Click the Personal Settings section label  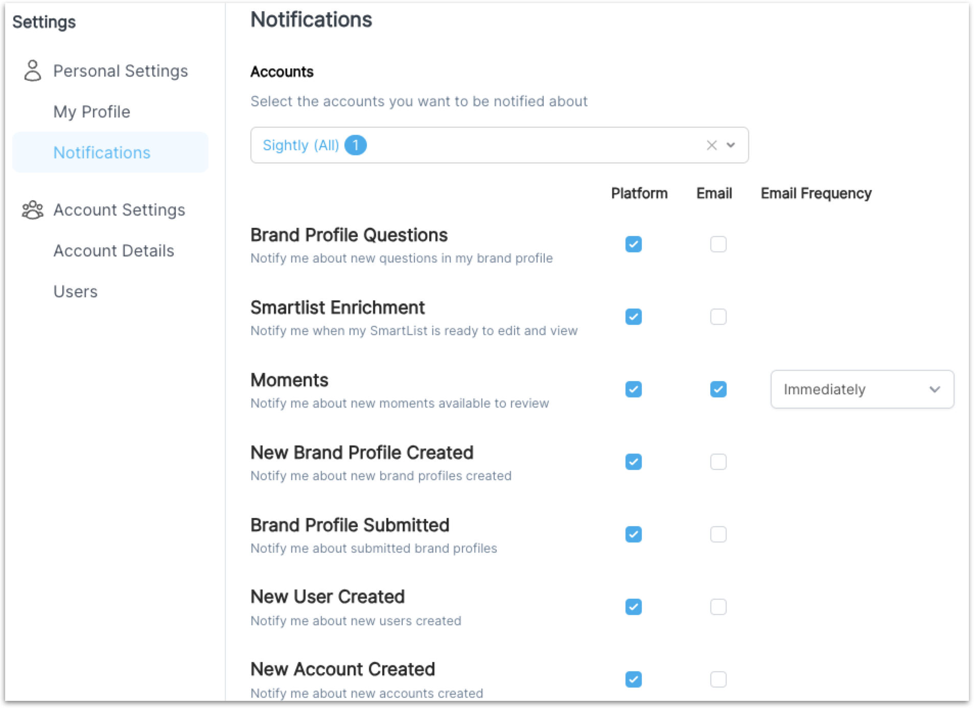pos(121,71)
